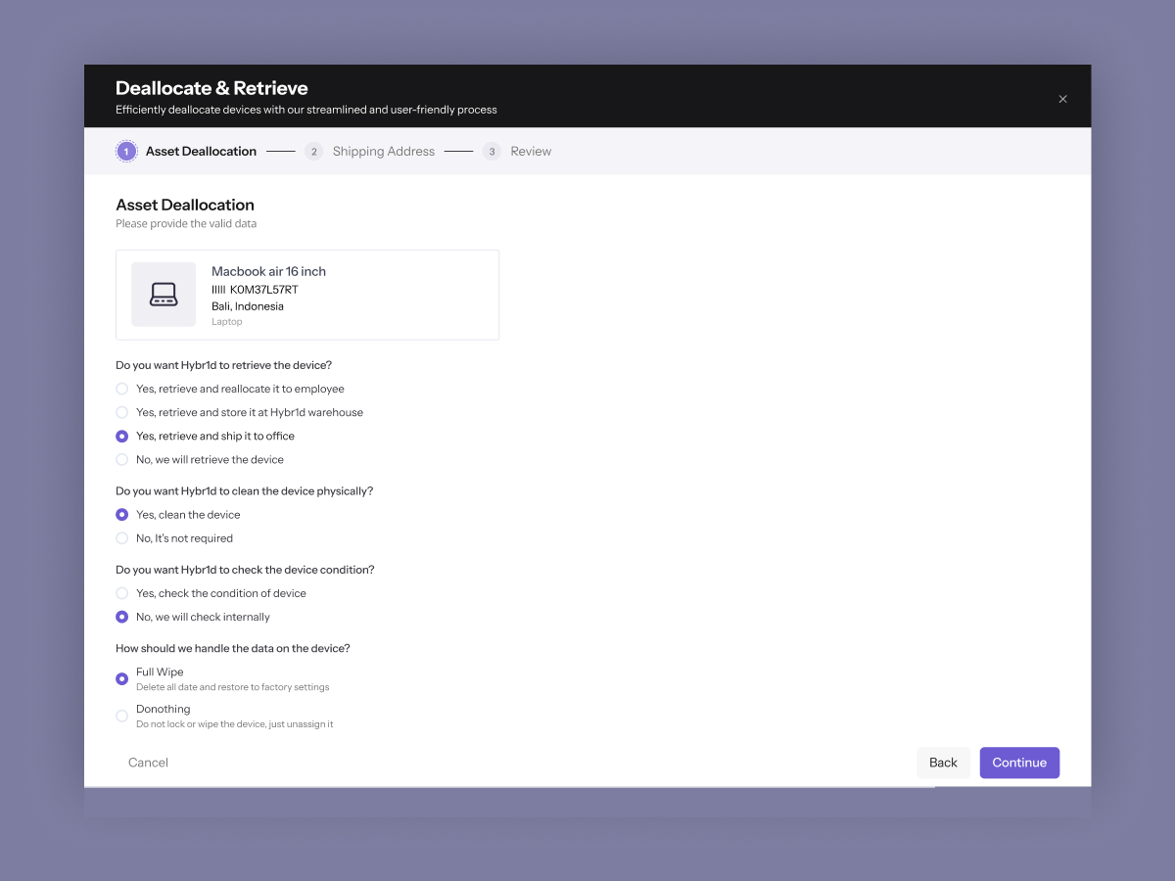
Task: Select retrieve and ship it to office
Action: (122, 437)
